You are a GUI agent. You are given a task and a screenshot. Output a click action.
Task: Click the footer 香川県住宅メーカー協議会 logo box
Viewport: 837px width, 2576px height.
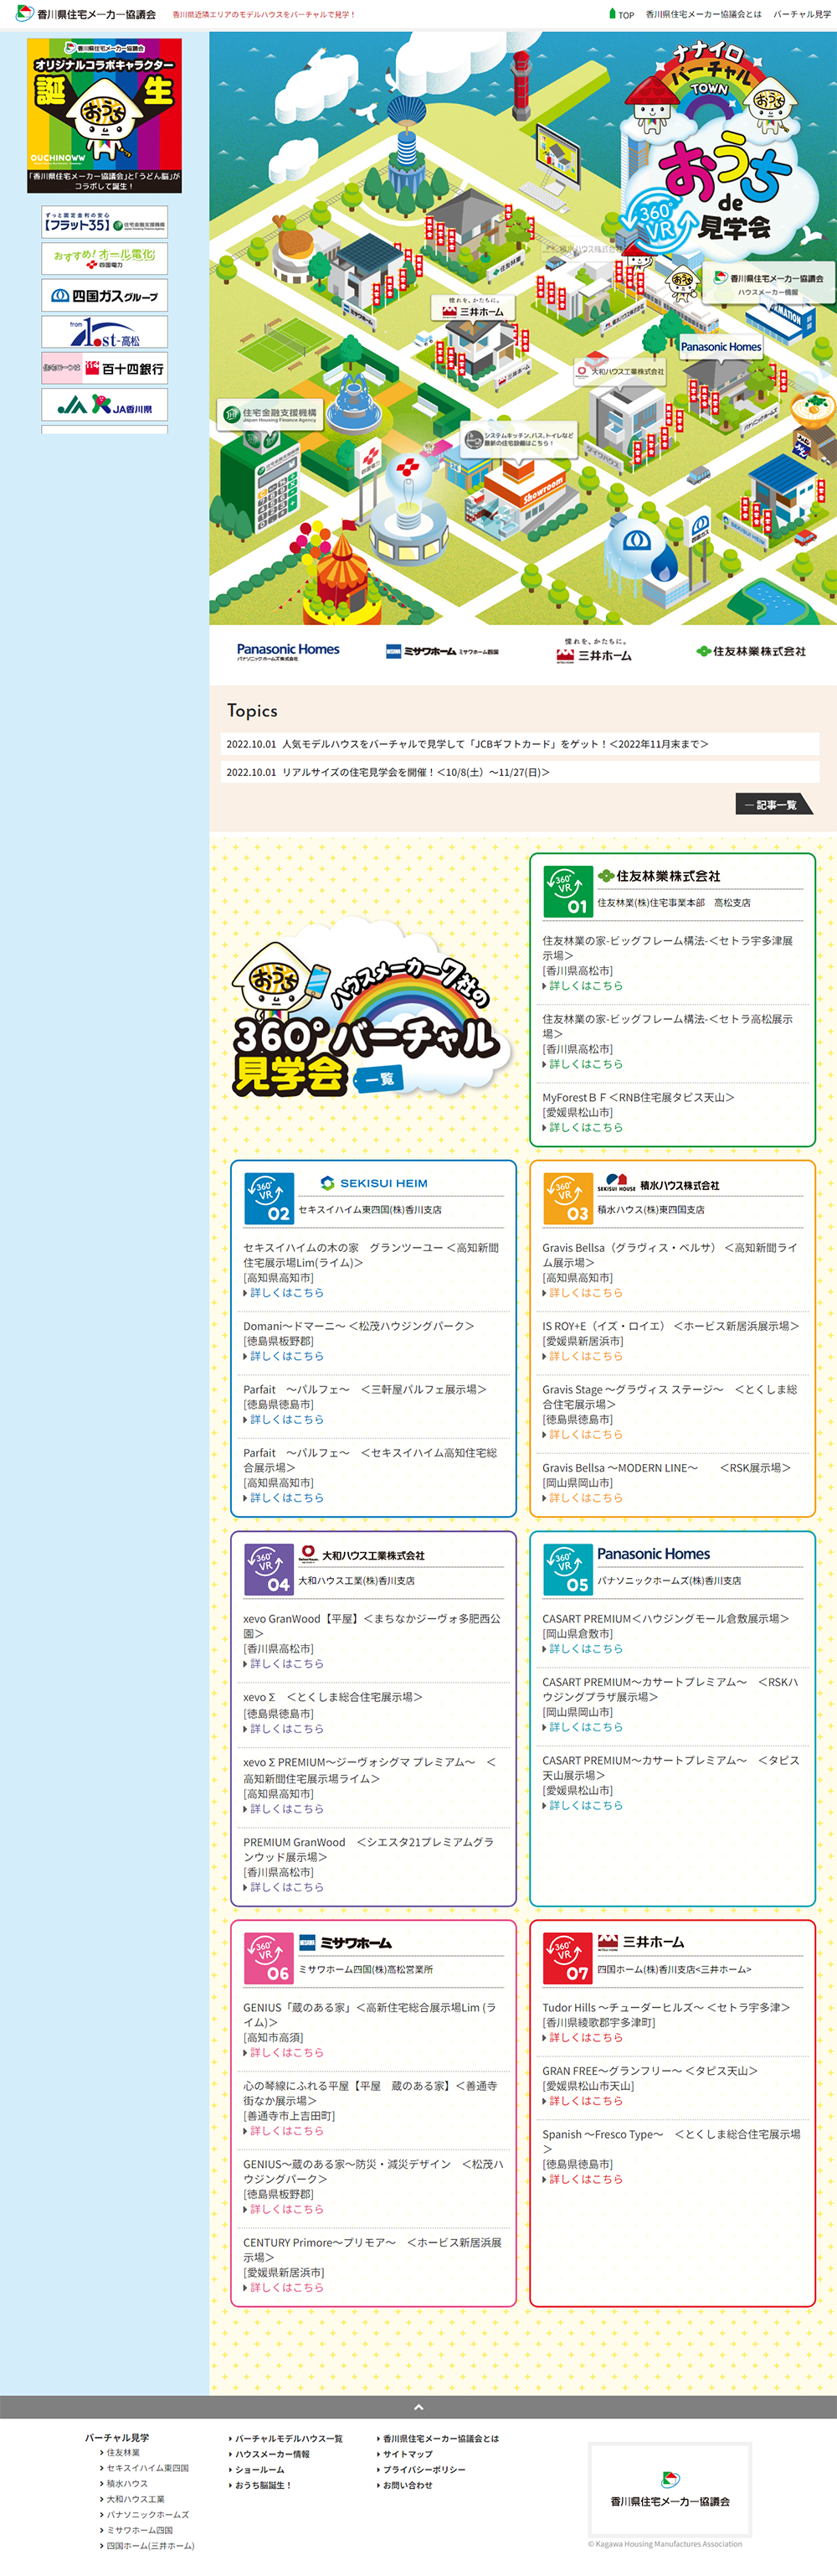(x=670, y=2491)
